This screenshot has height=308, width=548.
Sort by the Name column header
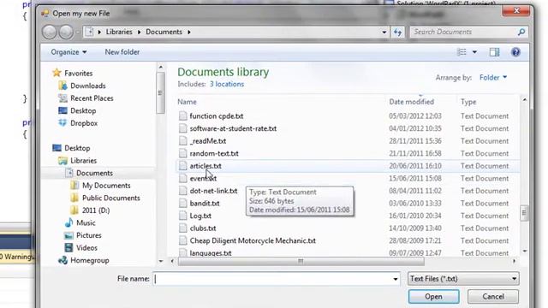coord(187,102)
